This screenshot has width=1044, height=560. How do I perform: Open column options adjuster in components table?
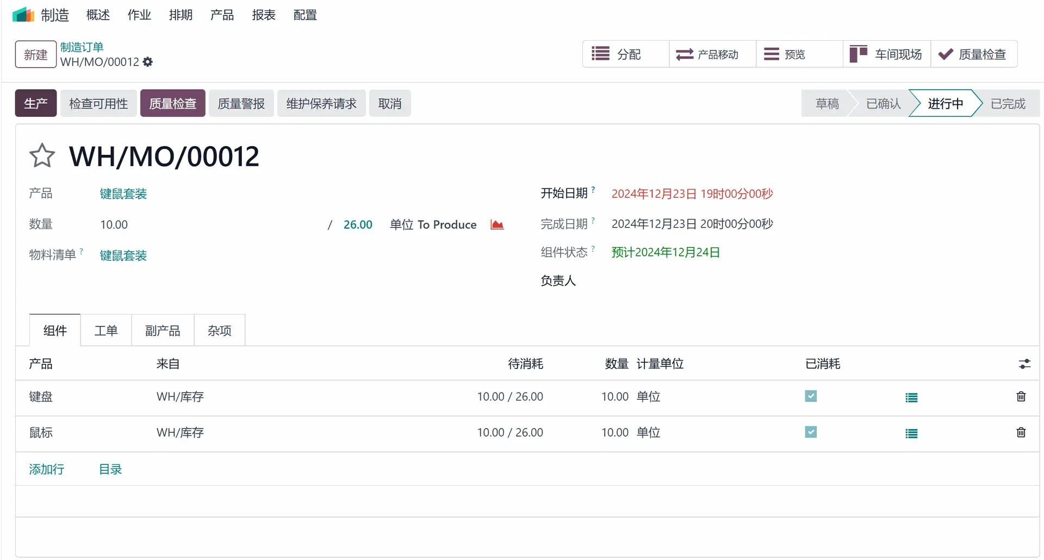[1024, 364]
